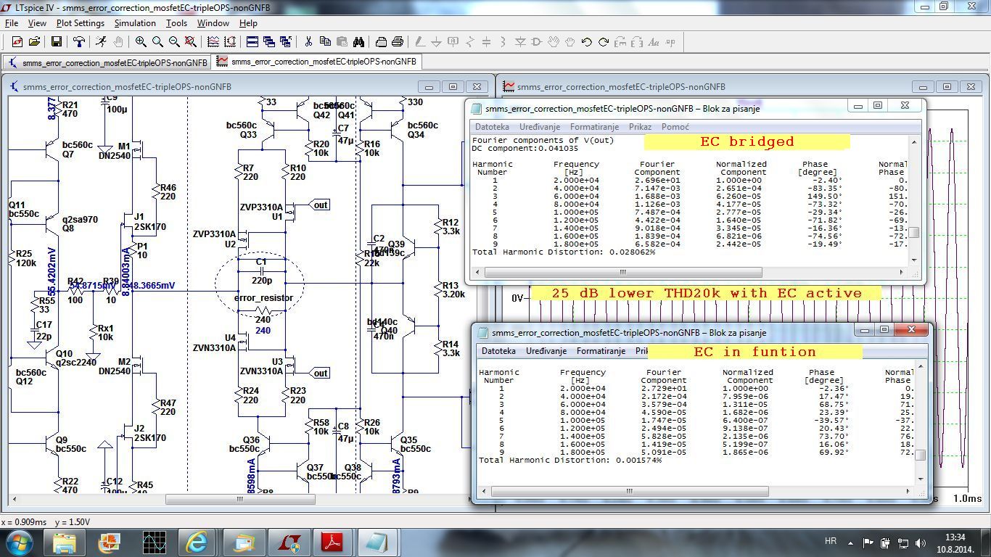Click horizontal scrollbar thumb in upper Notepad window
991x557 pixels.
coord(622,273)
